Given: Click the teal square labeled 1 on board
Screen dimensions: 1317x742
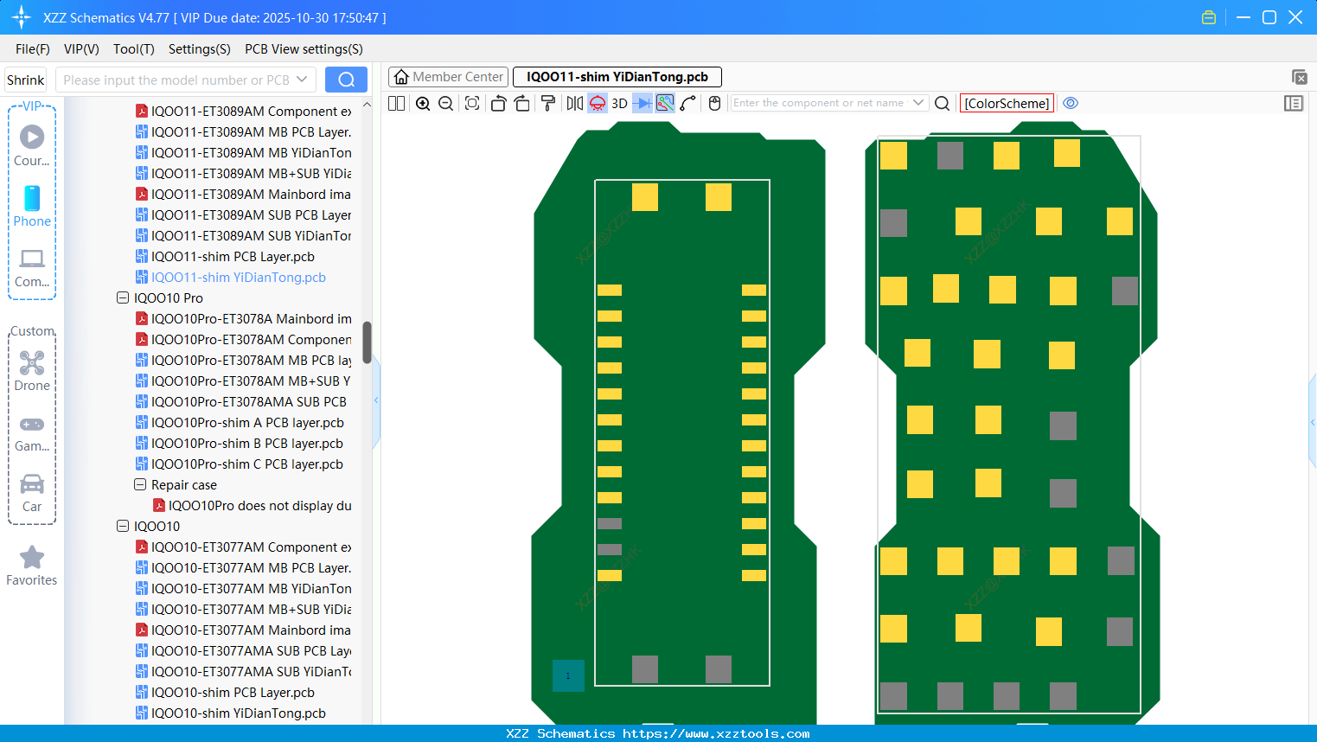Looking at the screenshot, I should click(x=568, y=675).
